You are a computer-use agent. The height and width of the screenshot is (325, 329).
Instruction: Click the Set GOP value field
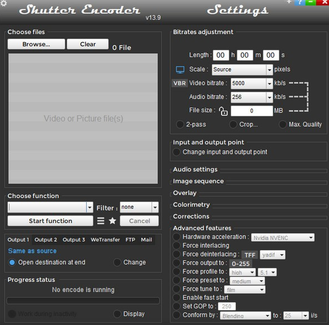pos(227,307)
